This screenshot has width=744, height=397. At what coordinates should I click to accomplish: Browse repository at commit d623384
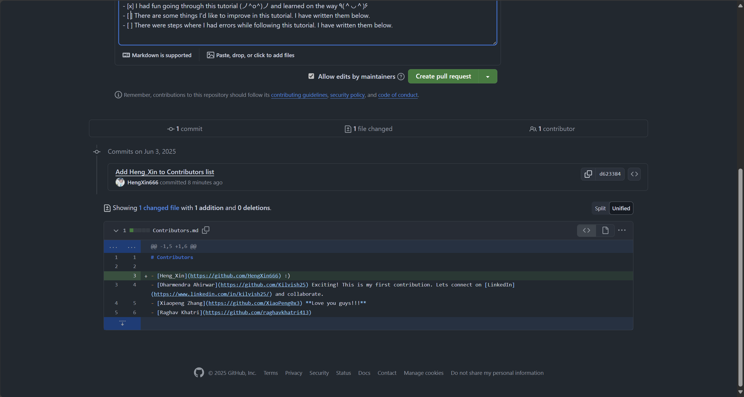coord(634,174)
